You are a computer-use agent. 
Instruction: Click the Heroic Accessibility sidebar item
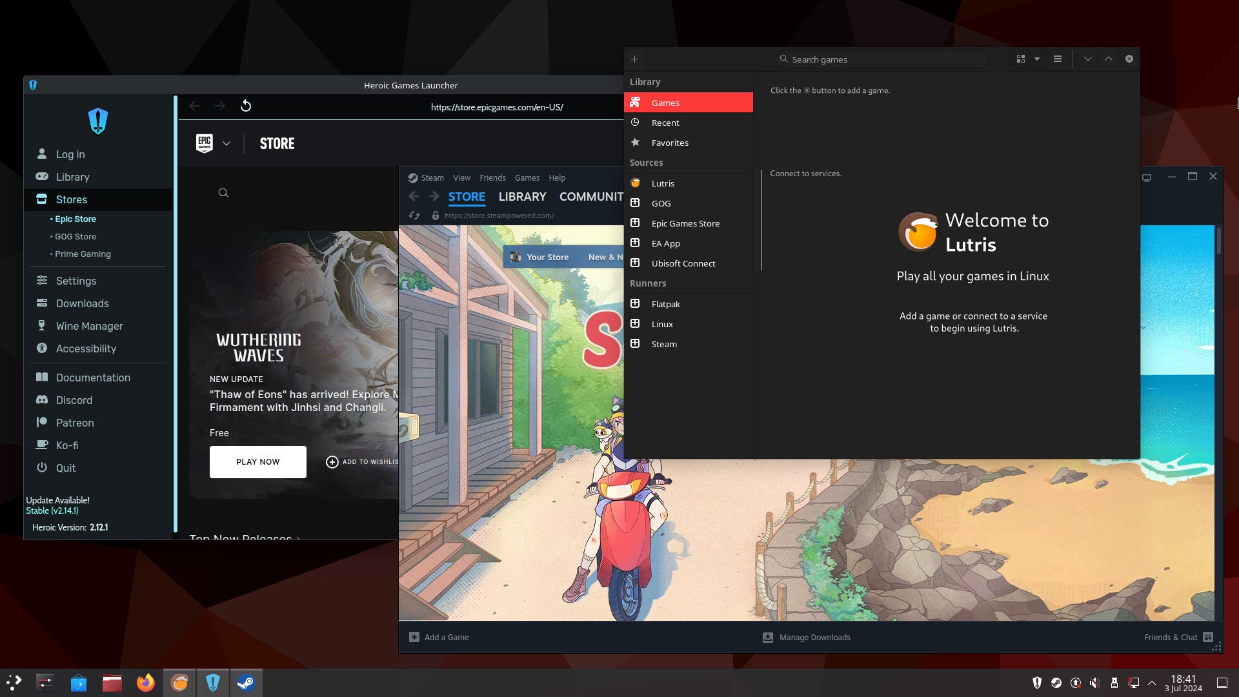86,348
